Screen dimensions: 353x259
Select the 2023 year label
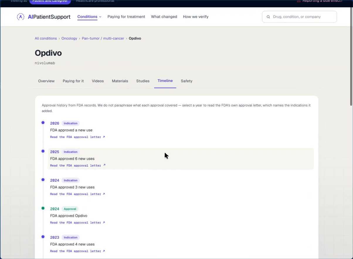click(55, 237)
